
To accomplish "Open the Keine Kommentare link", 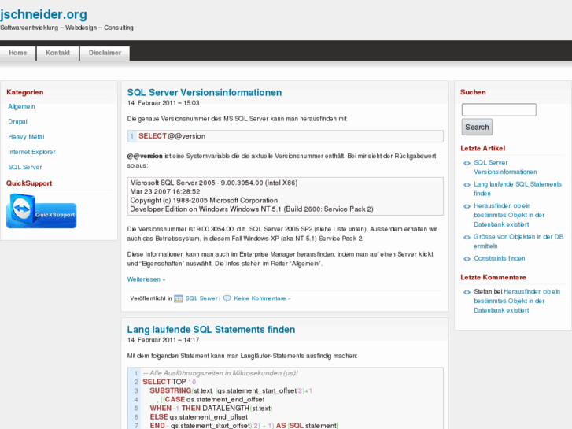I will point(262,298).
